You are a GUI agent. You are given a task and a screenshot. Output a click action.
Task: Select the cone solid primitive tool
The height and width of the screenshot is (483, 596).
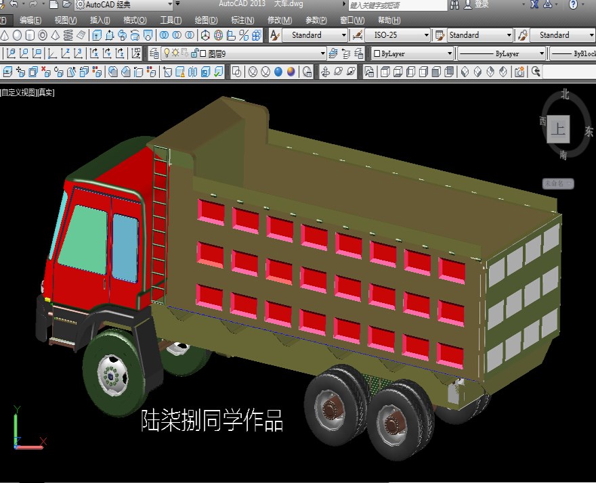pyautogui.click(x=5, y=35)
